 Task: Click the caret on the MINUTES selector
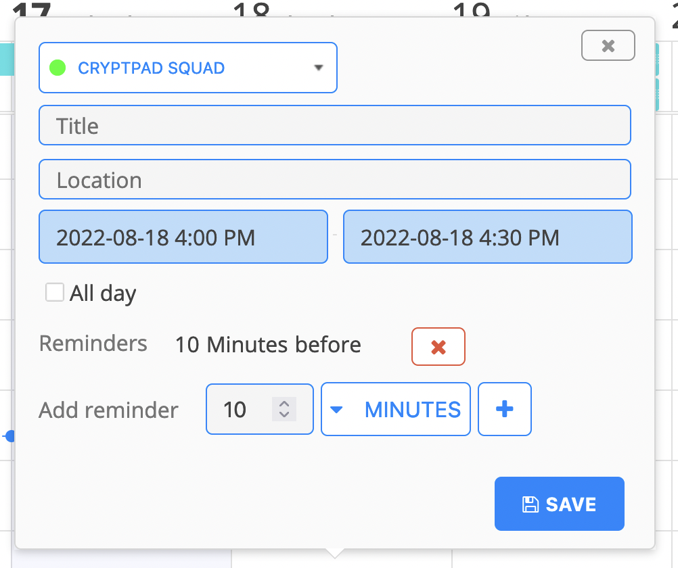tap(336, 409)
